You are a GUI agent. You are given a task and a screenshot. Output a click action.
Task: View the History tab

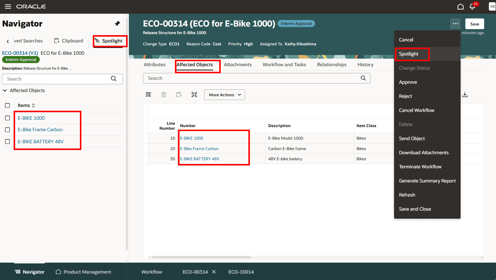pyautogui.click(x=365, y=65)
